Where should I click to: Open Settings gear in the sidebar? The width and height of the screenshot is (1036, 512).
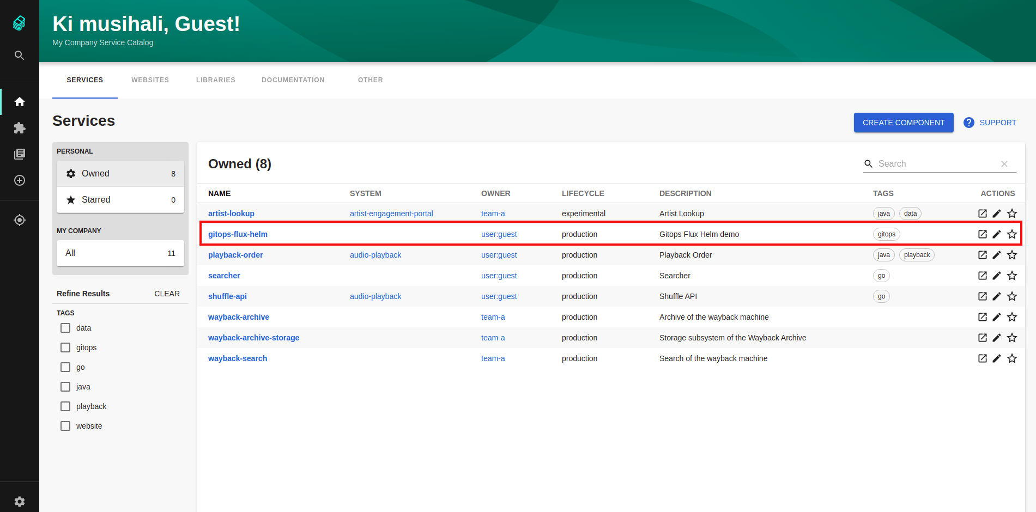click(20, 502)
